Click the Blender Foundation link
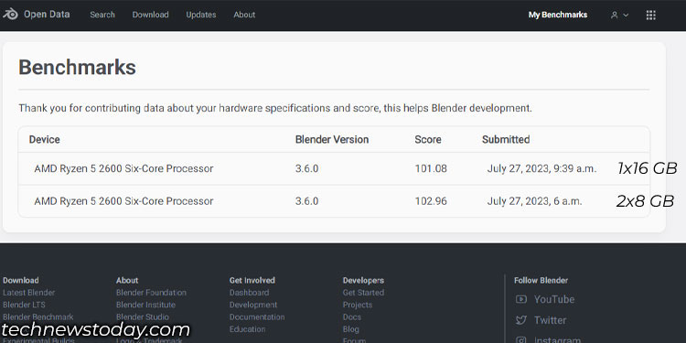This screenshot has height=343, width=686. (151, 293)
